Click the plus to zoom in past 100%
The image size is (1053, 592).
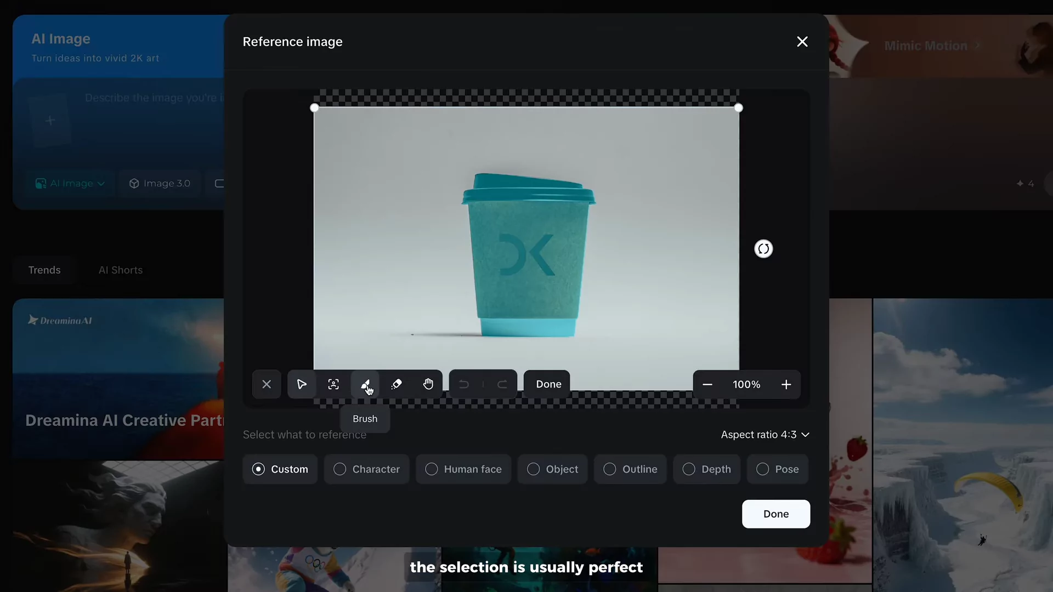pyautogui.click(x=786, y=384)
